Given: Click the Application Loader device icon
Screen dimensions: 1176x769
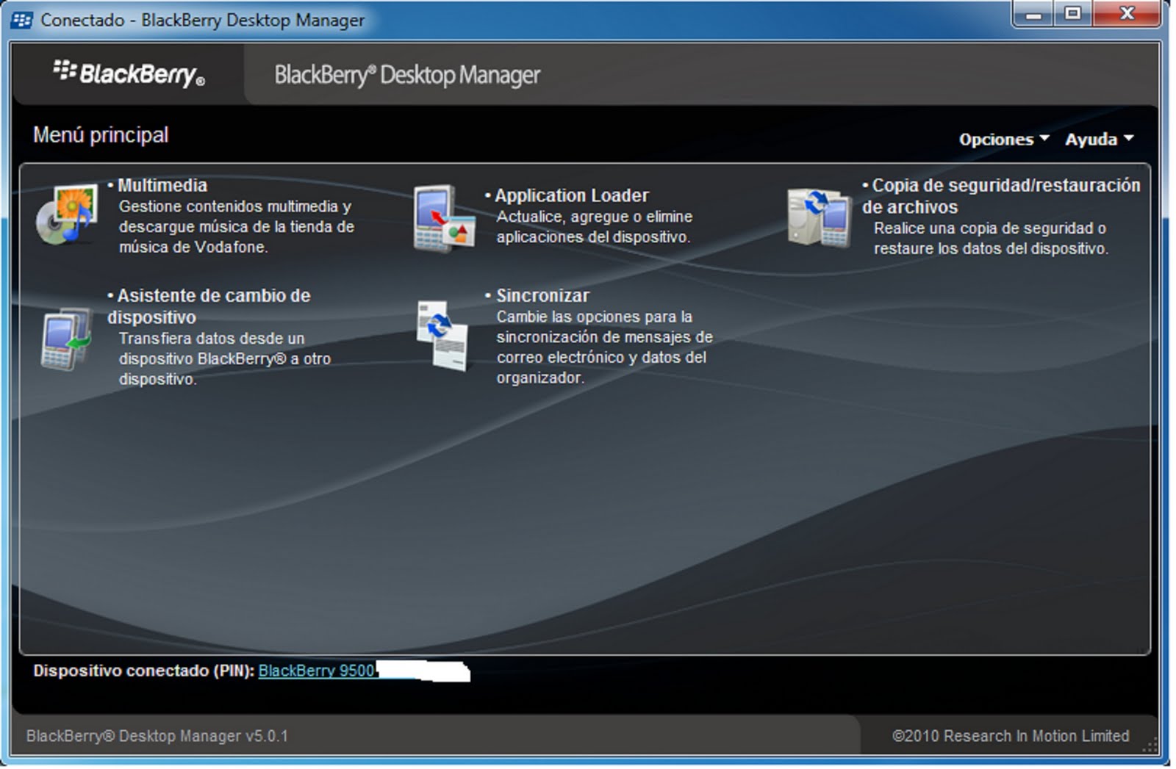Looking at the screenshot, I should click(441, 220).
